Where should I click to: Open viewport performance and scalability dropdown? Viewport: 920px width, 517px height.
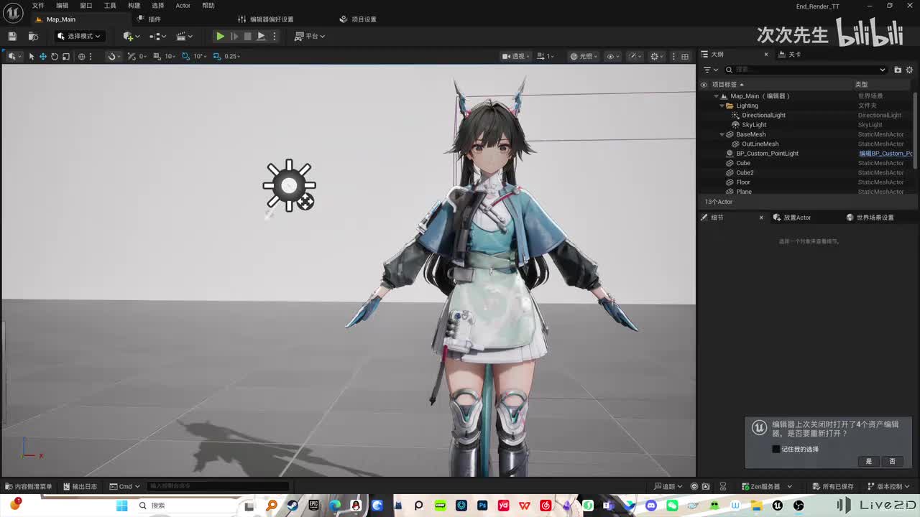coord(635,56)
